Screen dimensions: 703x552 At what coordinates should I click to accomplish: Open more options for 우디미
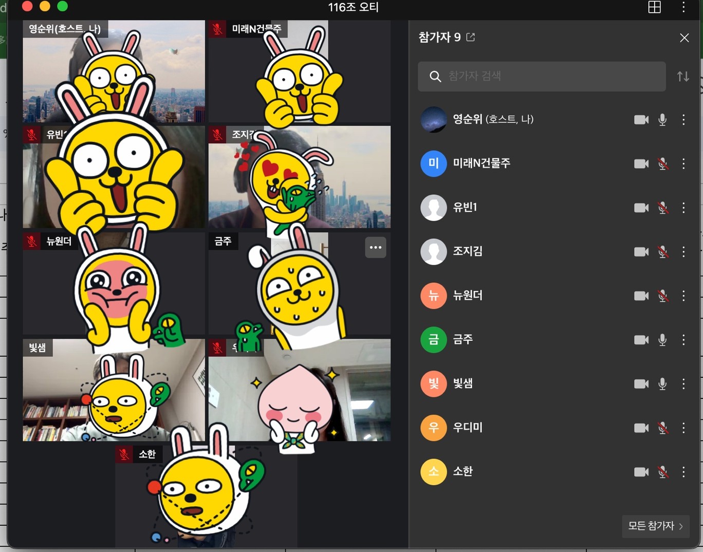tap(683, 428)
